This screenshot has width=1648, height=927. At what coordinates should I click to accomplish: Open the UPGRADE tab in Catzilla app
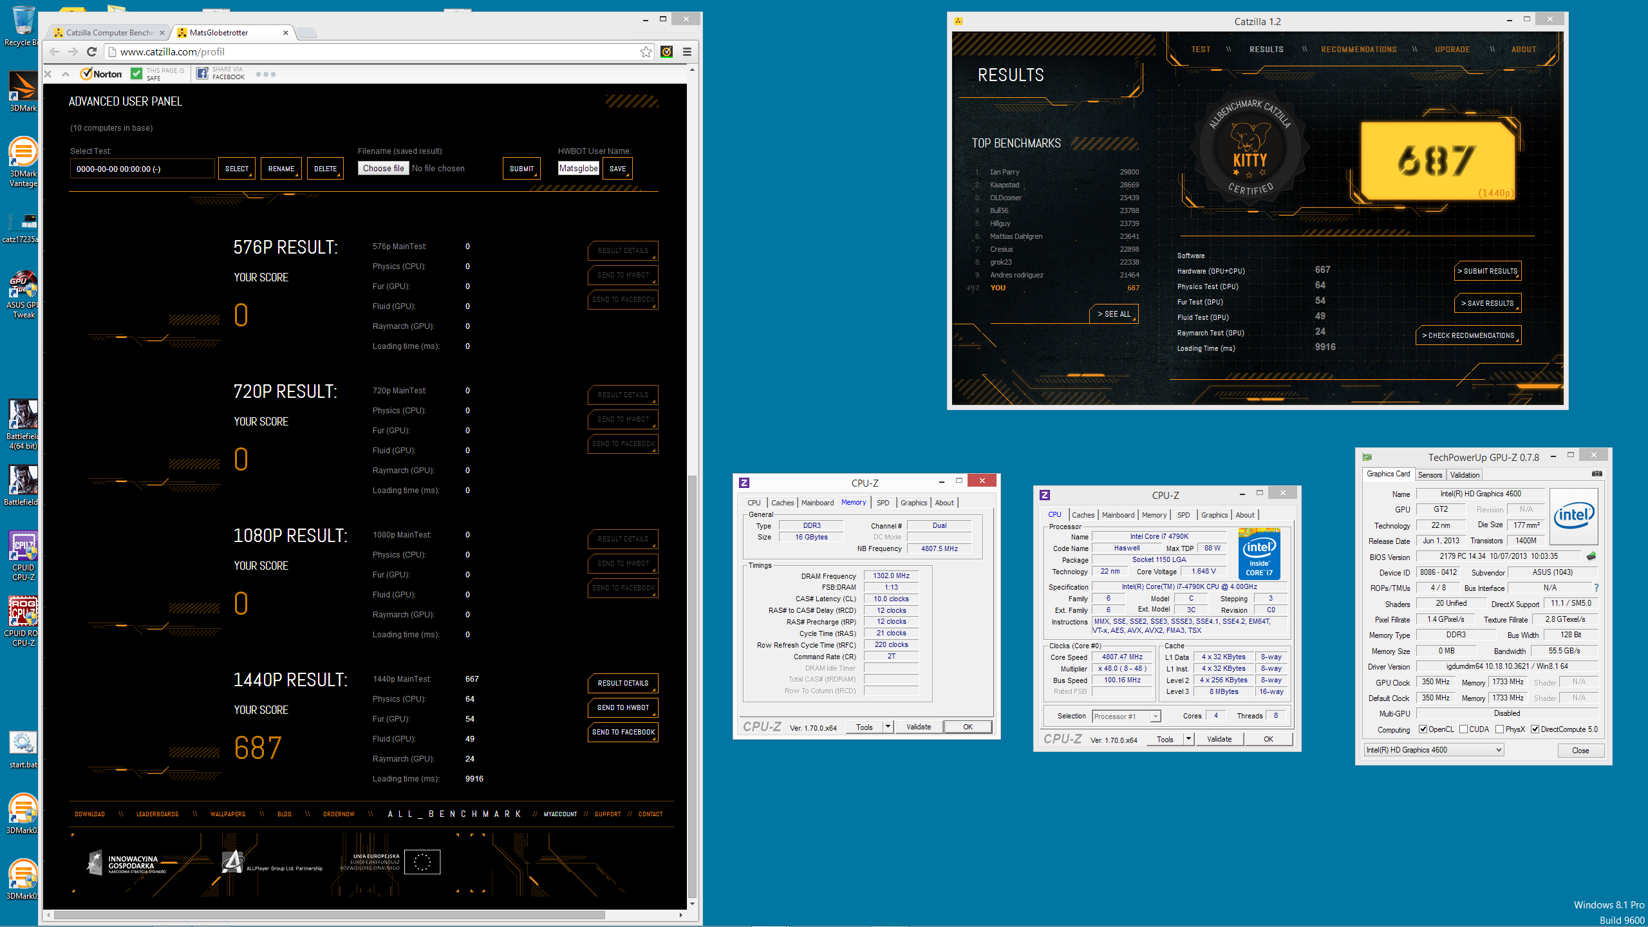[1452, 50]
